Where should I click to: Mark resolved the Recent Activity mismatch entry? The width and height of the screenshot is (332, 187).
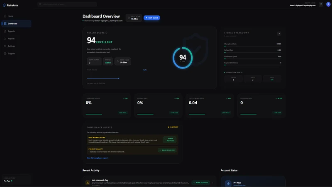coord(201,182)
